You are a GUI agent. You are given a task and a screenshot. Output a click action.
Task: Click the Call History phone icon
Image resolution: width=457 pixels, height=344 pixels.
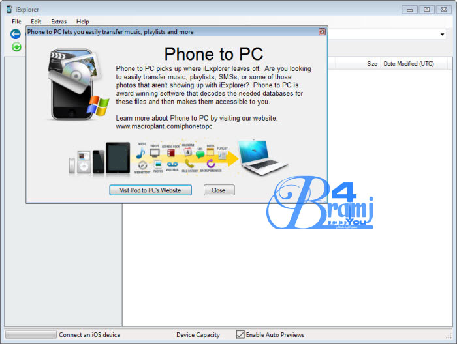(x=189, y=164)
